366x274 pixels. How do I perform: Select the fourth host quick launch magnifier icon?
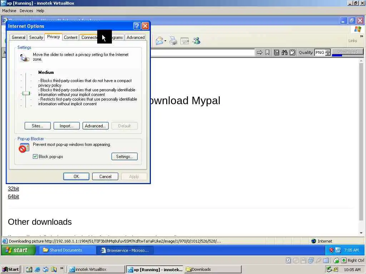[54, 270]
